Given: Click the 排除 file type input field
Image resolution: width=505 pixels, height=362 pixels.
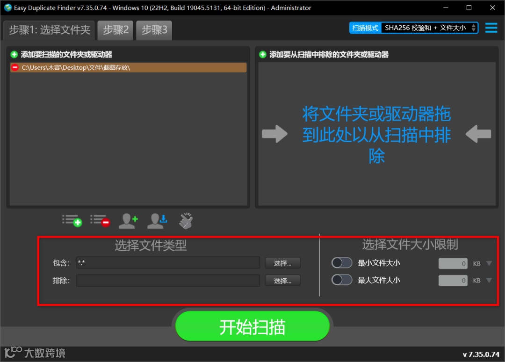Looking at the screenshot, I should [168, 280].
